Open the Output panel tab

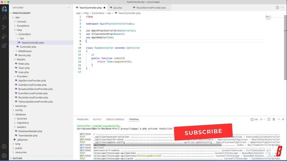pyautogui.click(x=97, y=119)
